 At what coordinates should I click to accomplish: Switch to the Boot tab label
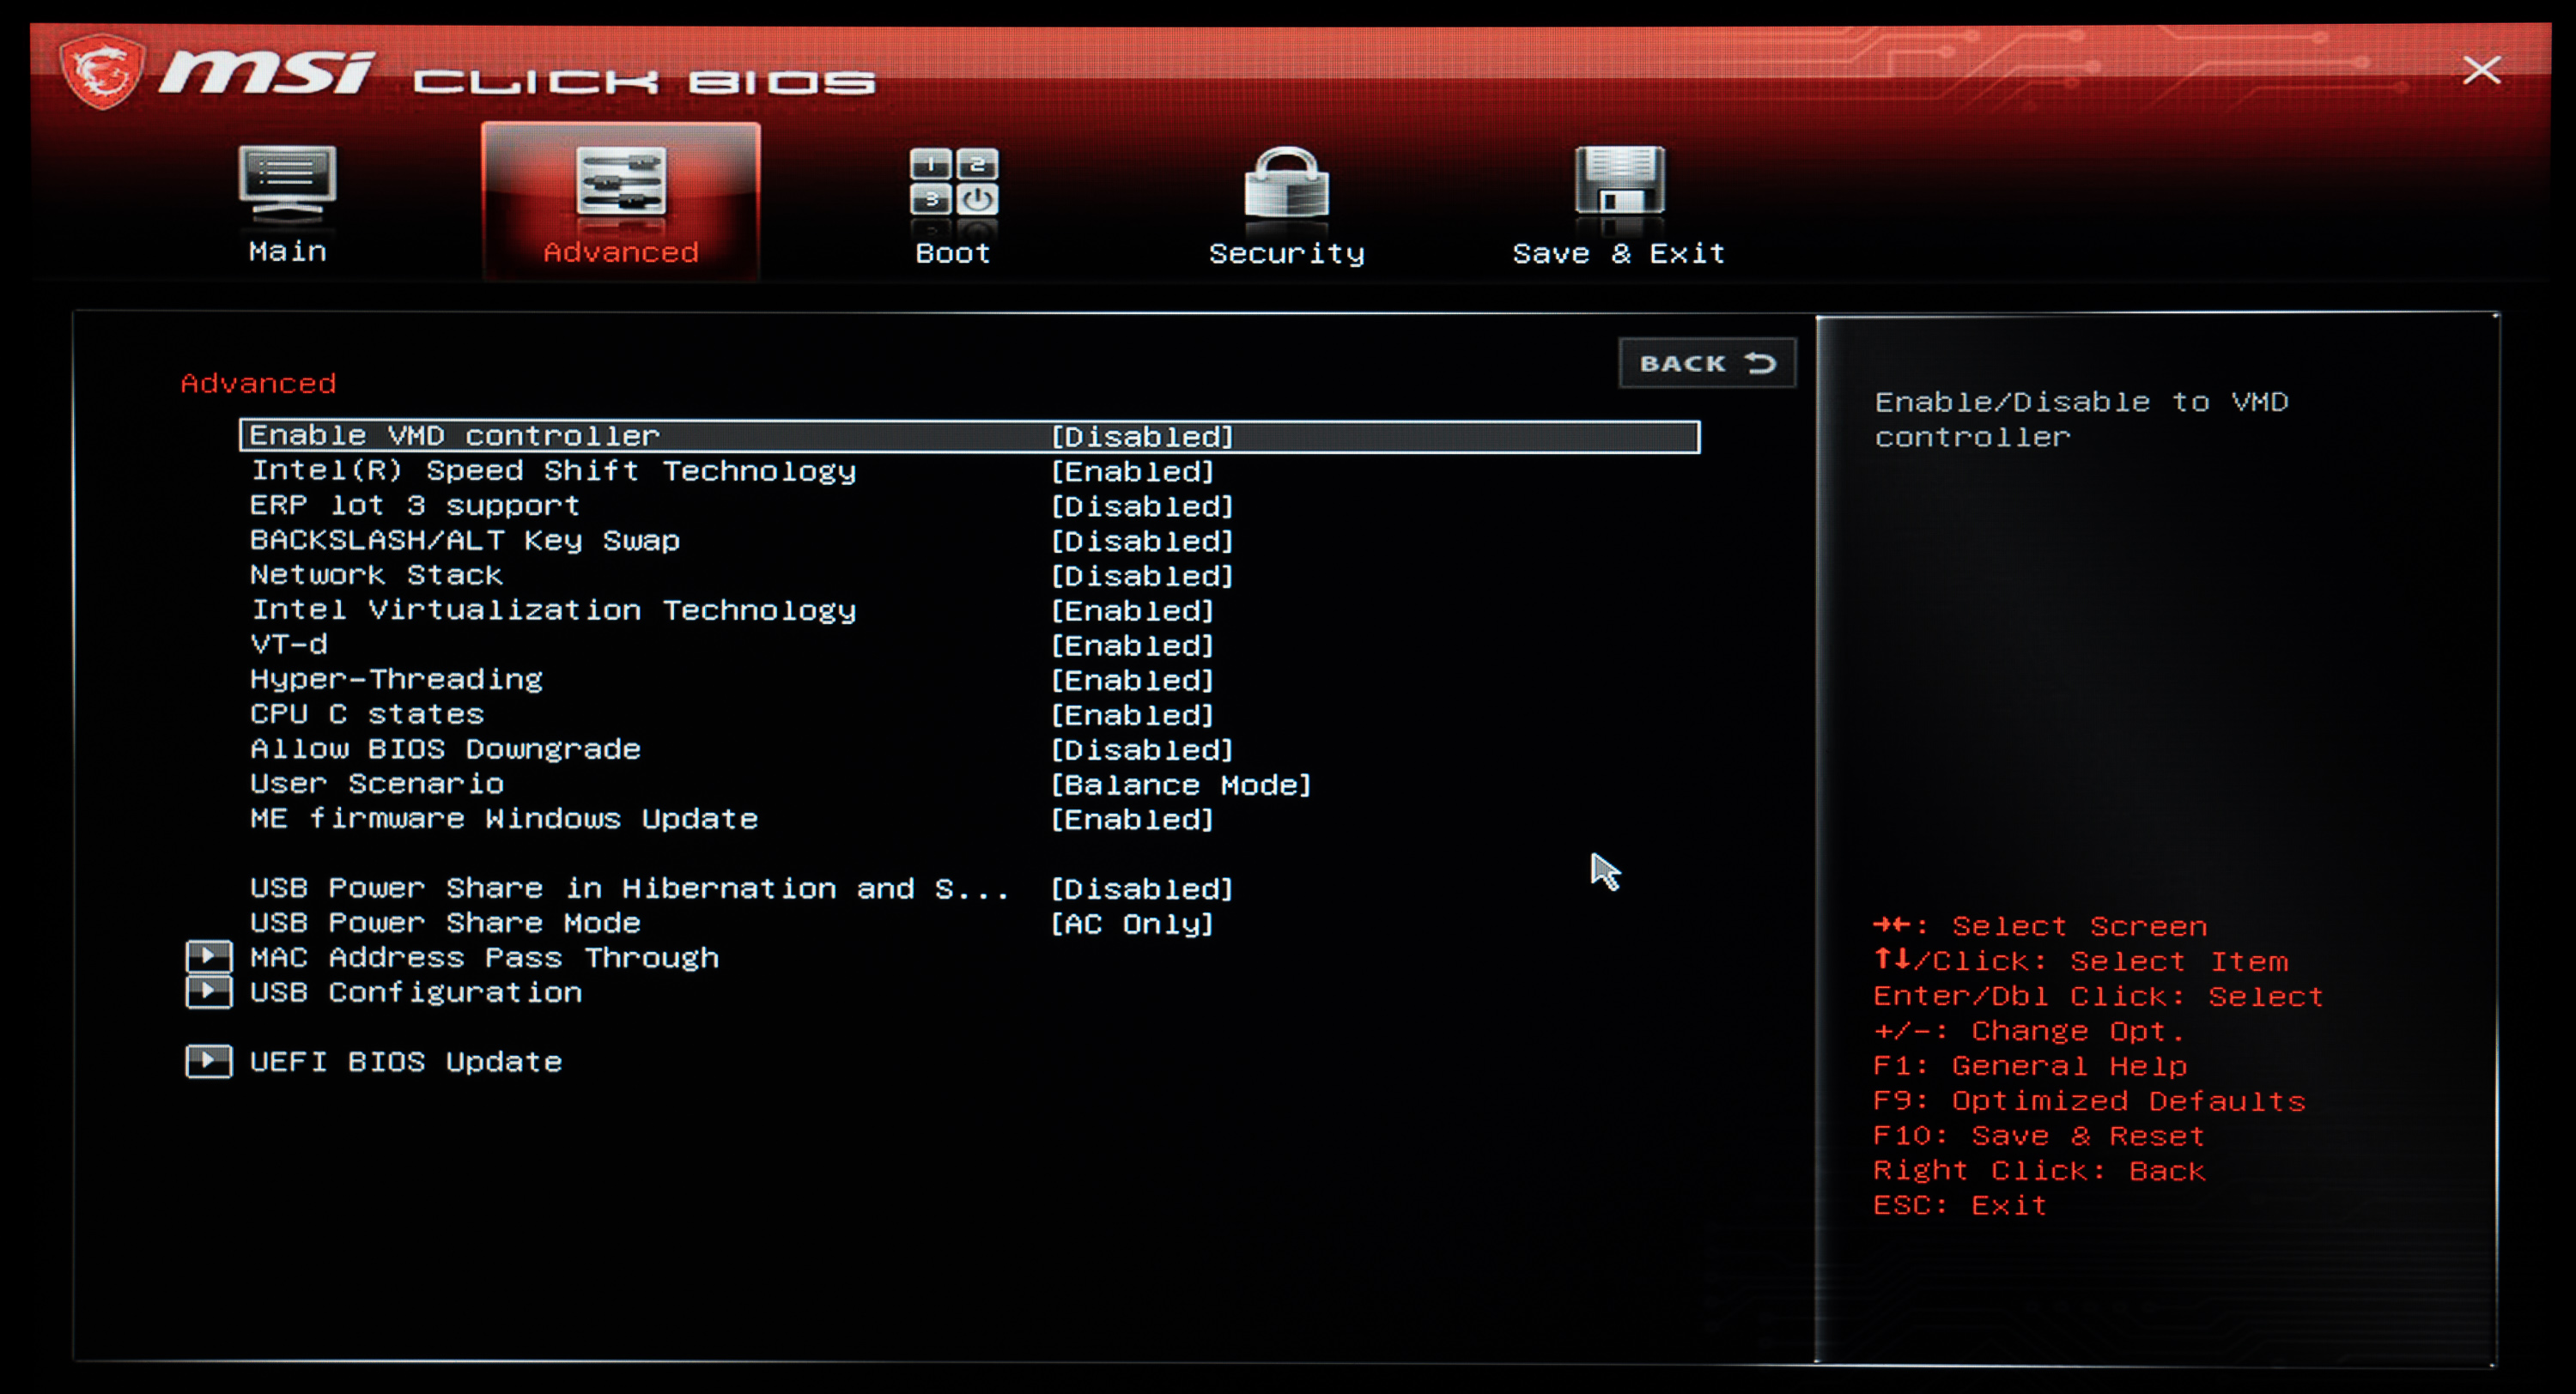tap(953, 253)
